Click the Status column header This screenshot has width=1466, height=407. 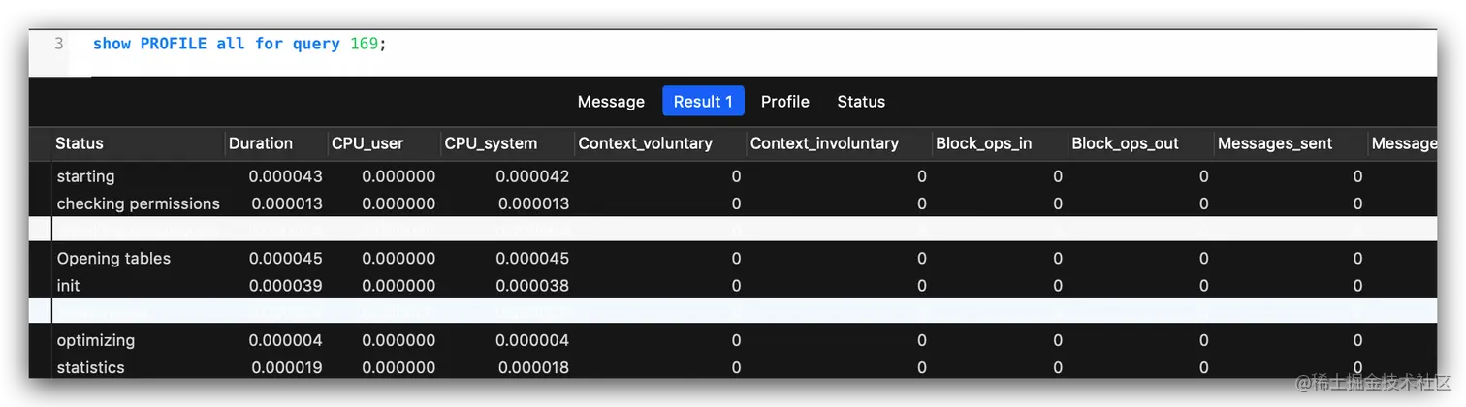(x=80, y=143)
